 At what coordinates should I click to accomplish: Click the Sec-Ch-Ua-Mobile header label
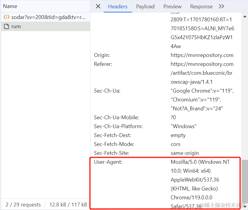click(116, 117)
